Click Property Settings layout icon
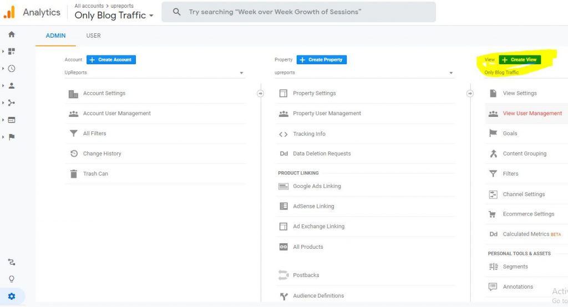 pos(283,94)
